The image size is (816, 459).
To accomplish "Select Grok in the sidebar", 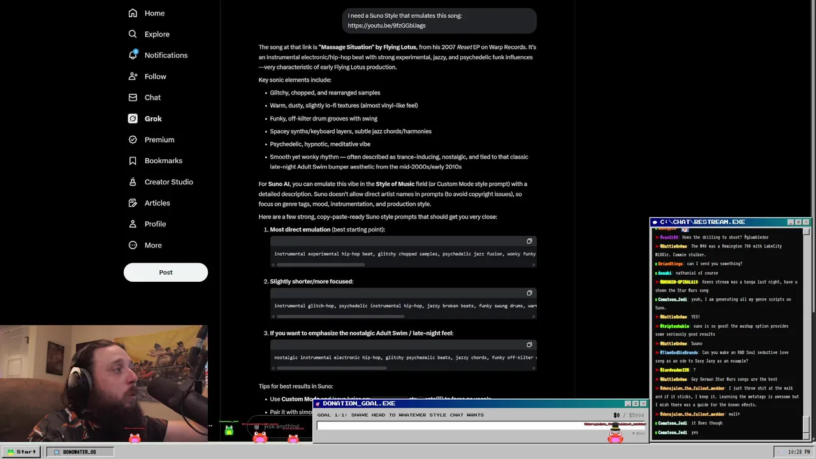I will 145,118.
